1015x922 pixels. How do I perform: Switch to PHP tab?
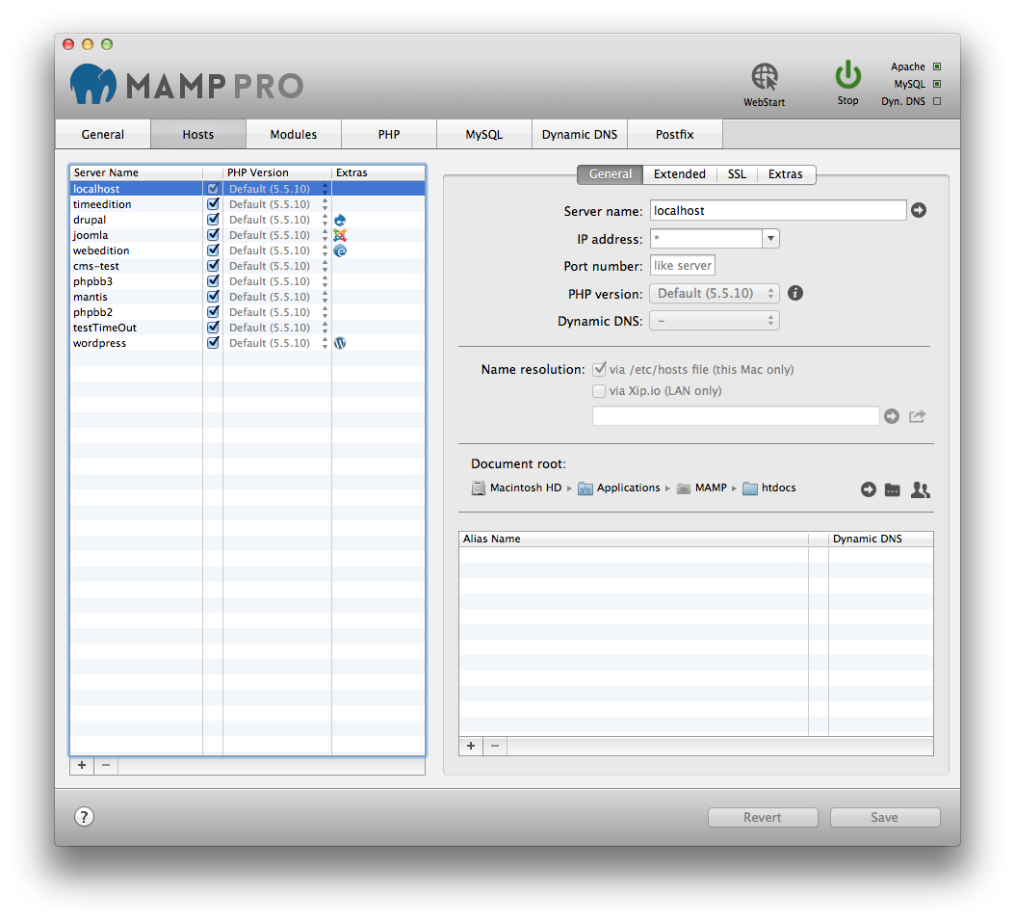(x=389, y=135)
